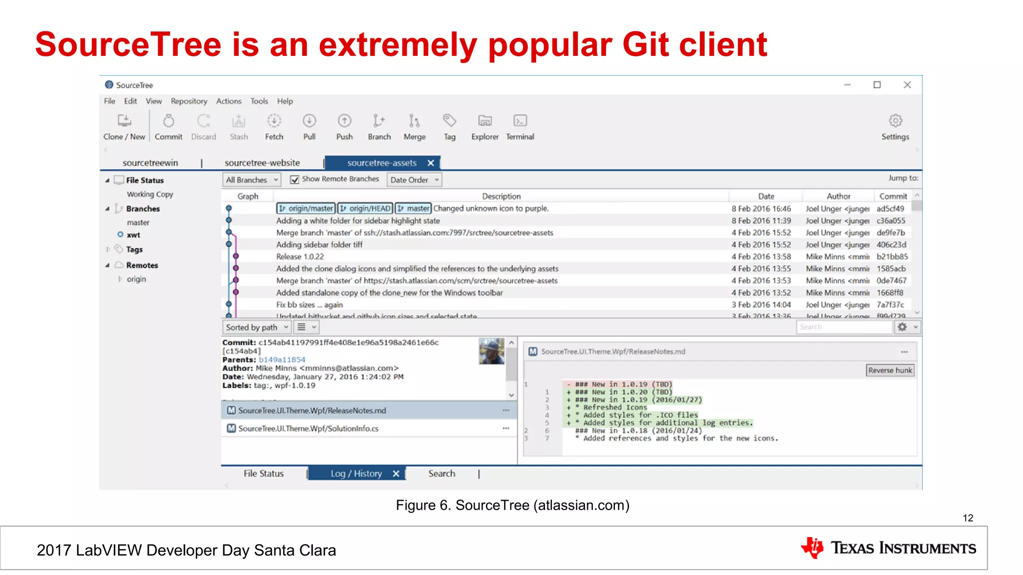This screenshot has height=575, width=1023.
Task: Open the Edit menu
Action: [130, 101]
